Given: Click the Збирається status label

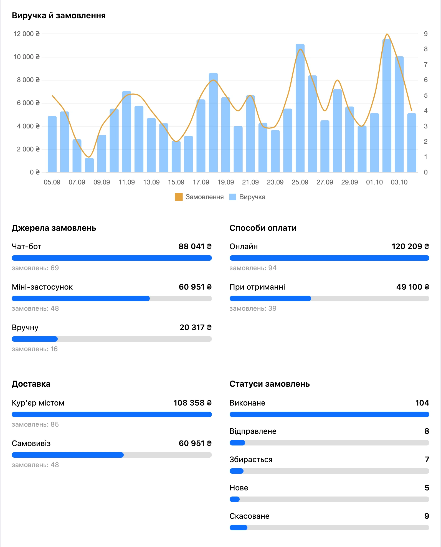Looking at the screenshot, I should (x=251, y=459).
